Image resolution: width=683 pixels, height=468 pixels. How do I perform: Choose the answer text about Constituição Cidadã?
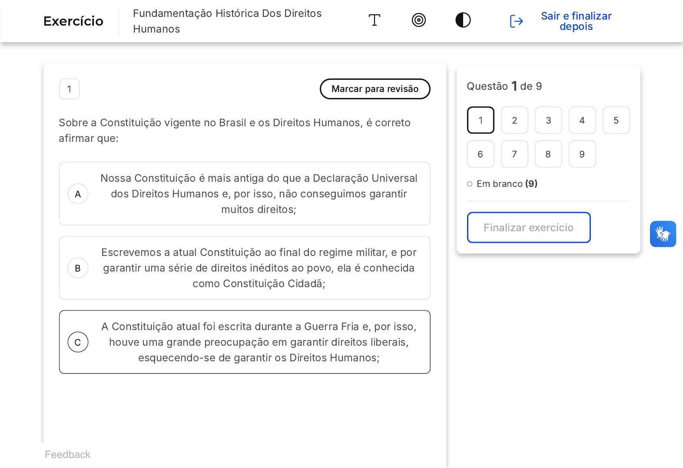259,268
